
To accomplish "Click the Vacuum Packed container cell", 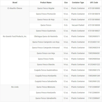I will (78, 25).
